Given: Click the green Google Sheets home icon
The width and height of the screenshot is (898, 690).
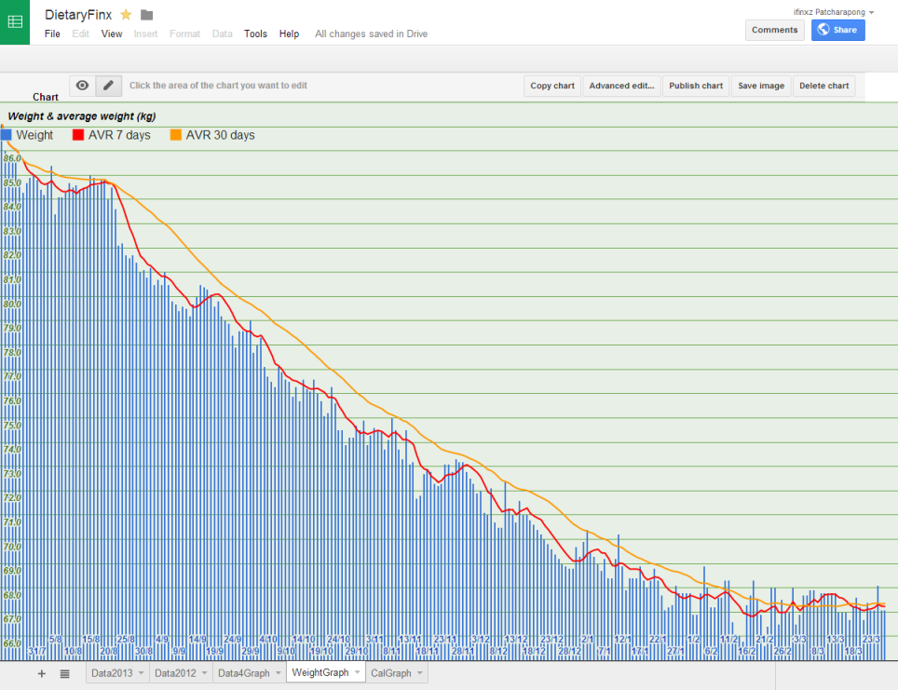Looking at the screenshot, I should tap(15, 22).
